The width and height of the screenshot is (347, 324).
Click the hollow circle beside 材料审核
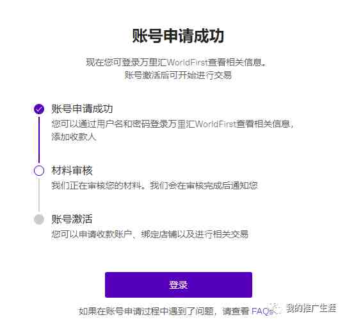(39, 171)
